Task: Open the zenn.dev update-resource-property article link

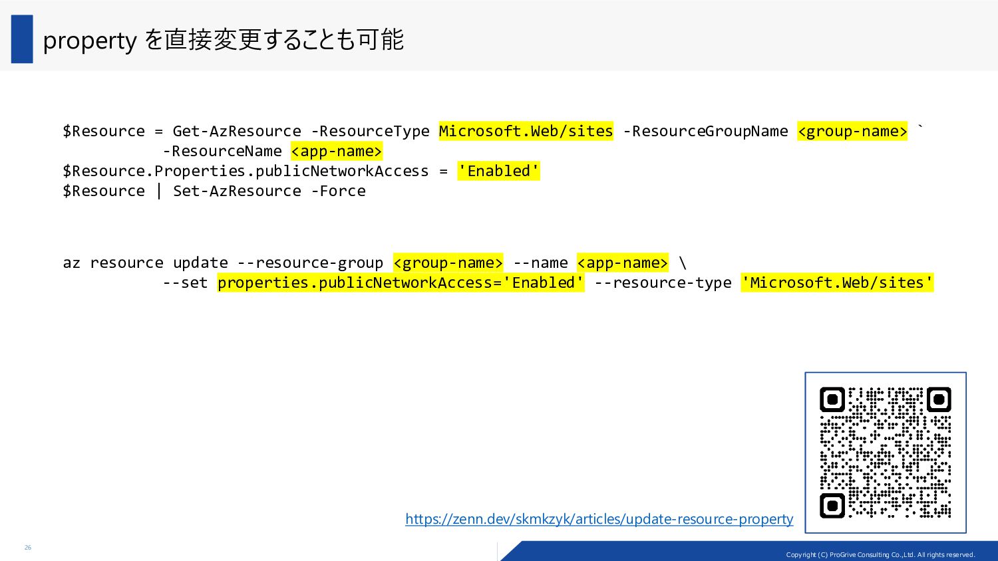Action: pos(599,519)
